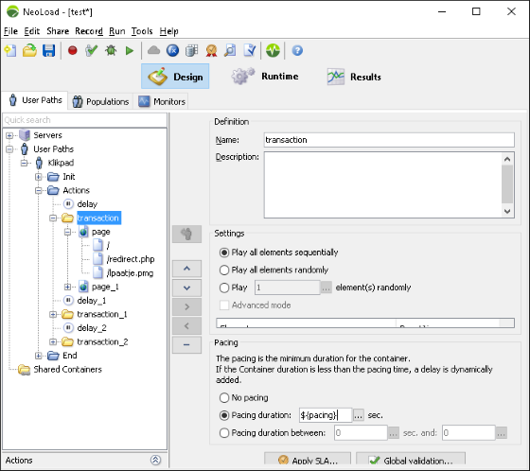Open the debug bug icon in toolbar

111,51
